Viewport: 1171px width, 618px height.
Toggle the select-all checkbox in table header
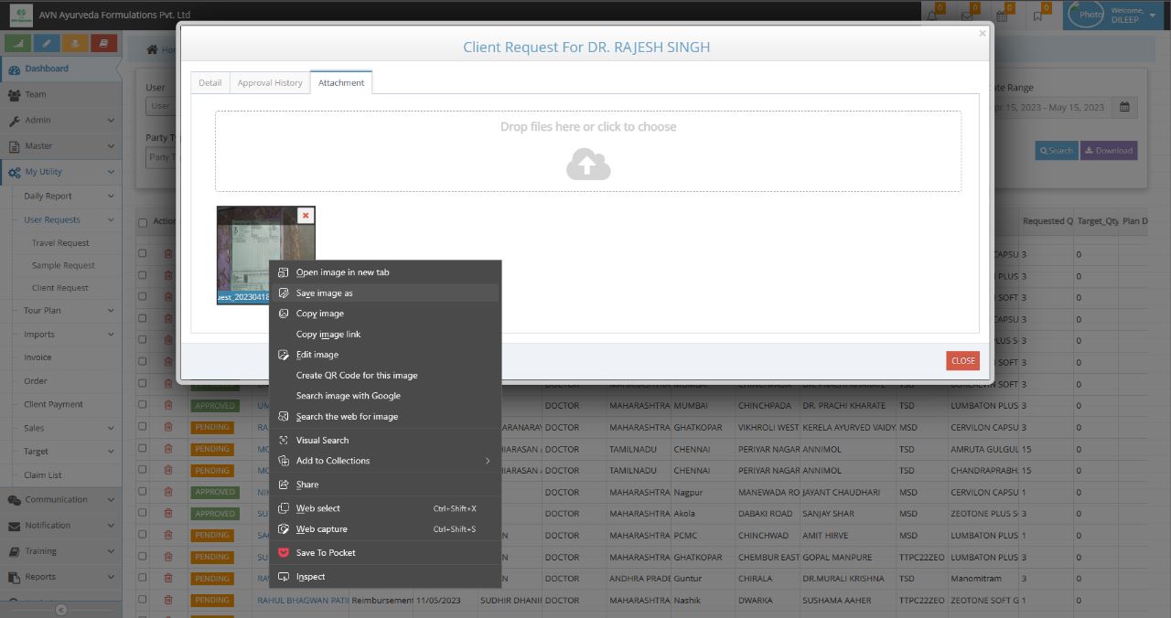[x=143, y=222]
